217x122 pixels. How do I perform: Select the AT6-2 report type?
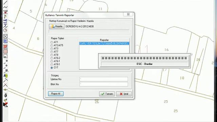coord(52,58)
